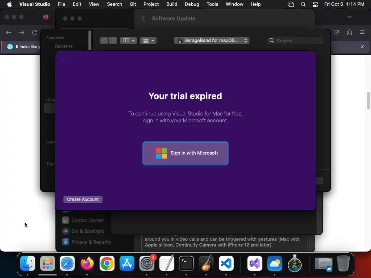371x278 pixels.
Task: Open Spotlight search in menu bar
Action: (x=303, y=4)
